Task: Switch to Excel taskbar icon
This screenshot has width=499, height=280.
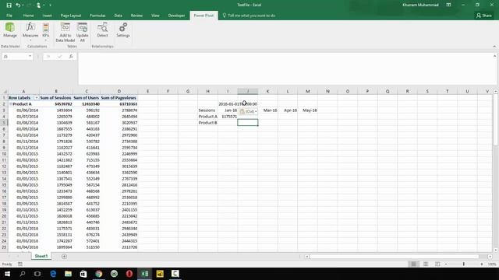Action: [144, 274]
